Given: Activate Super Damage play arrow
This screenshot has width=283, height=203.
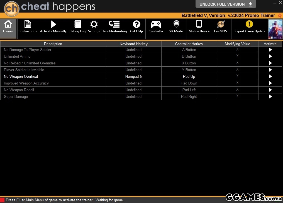Looking at the screenshot, I should pos(270,96).
